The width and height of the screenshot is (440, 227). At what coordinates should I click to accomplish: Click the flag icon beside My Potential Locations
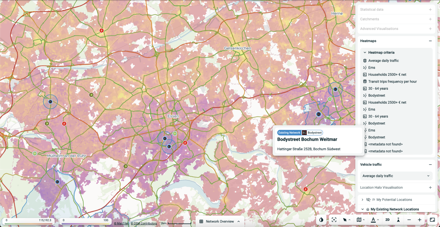373,200
